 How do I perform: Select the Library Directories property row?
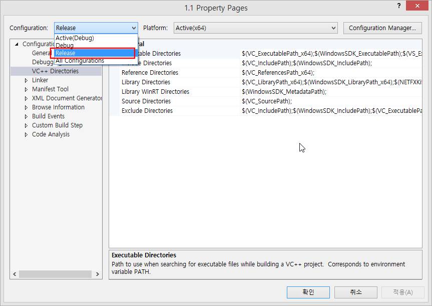point(146,82)
